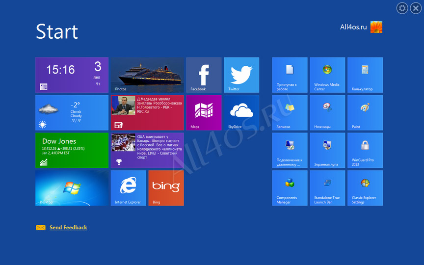Open Подключение к удаленному tile
This screenshot has height=265, width=424.
coord(290,150)
